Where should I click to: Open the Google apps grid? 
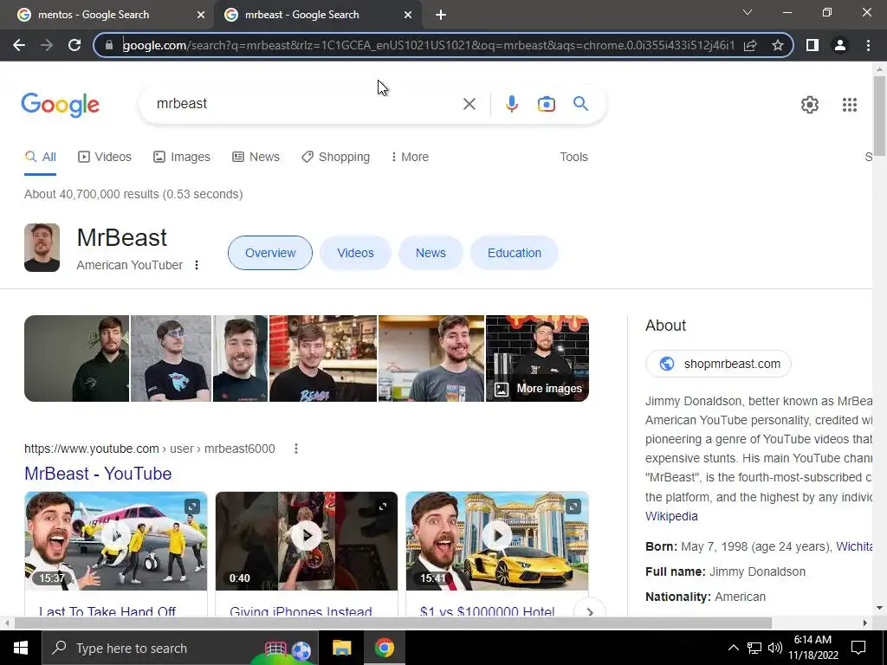849,105
